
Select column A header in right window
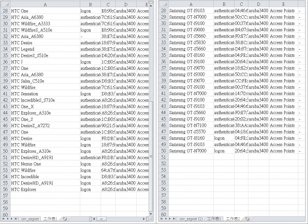pyautogui.click(x=191, y=4)
